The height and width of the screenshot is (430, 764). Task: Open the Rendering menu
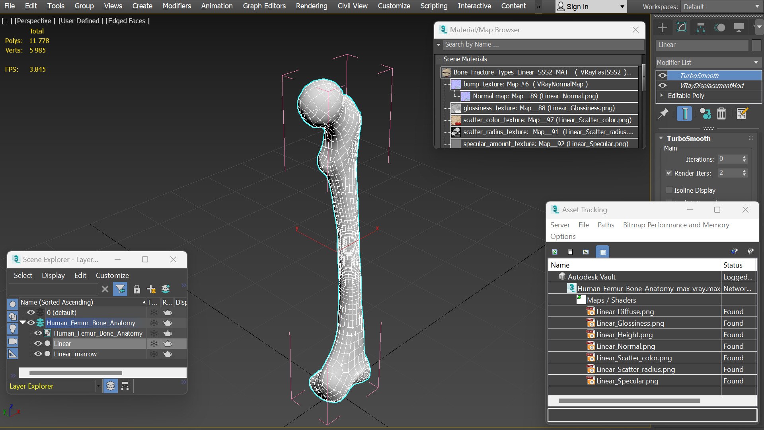312,6
